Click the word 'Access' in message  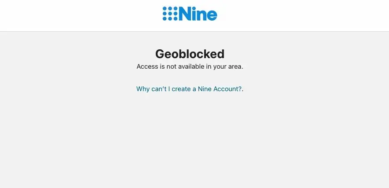click(147, 66)
